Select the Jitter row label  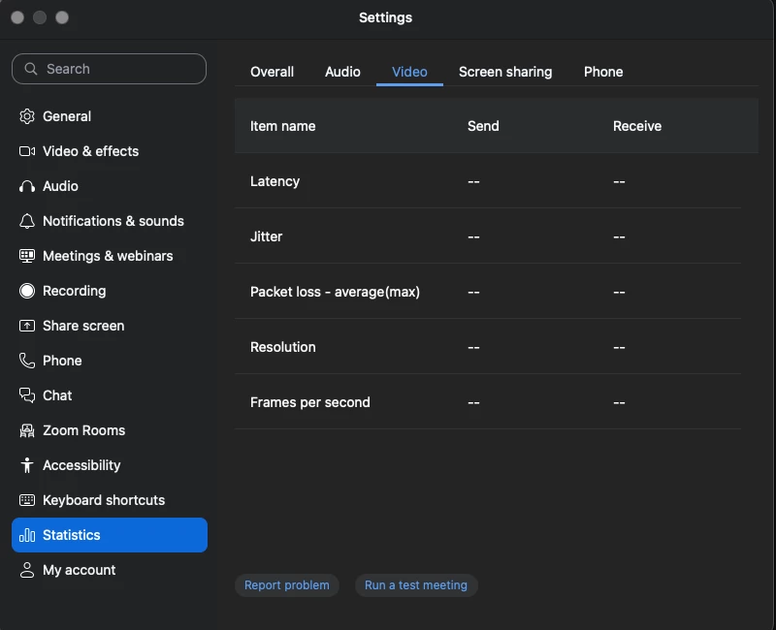[x=266, y=236]
